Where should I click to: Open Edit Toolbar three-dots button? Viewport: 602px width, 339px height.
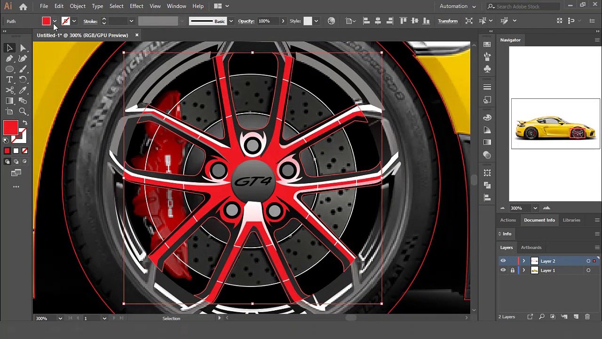pyautogui.click(x=16, y=187)
